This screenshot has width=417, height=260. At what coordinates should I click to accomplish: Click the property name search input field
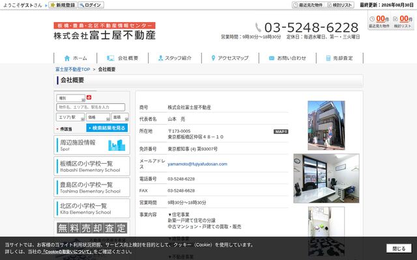point(91,107)
